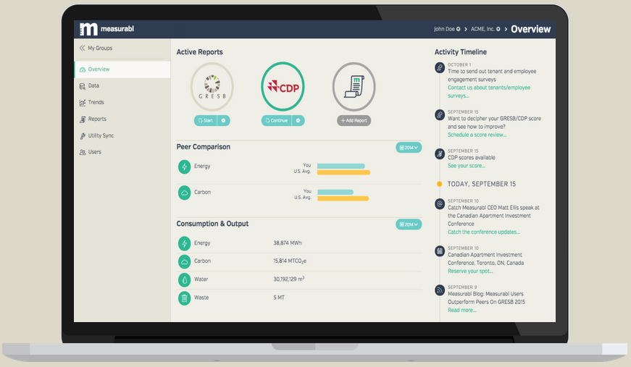The image size is (631, 367).
Task: Open the John Doe user dropdown
Action: pyautogui.click(x=447, y=29)
